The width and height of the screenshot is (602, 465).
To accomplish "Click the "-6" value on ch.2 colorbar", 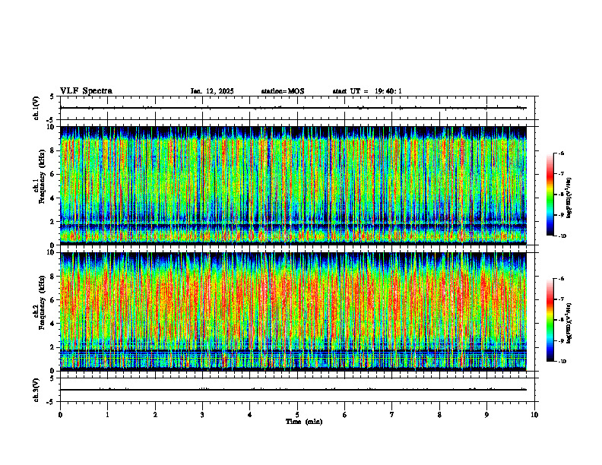I will (x=561, y=279).
